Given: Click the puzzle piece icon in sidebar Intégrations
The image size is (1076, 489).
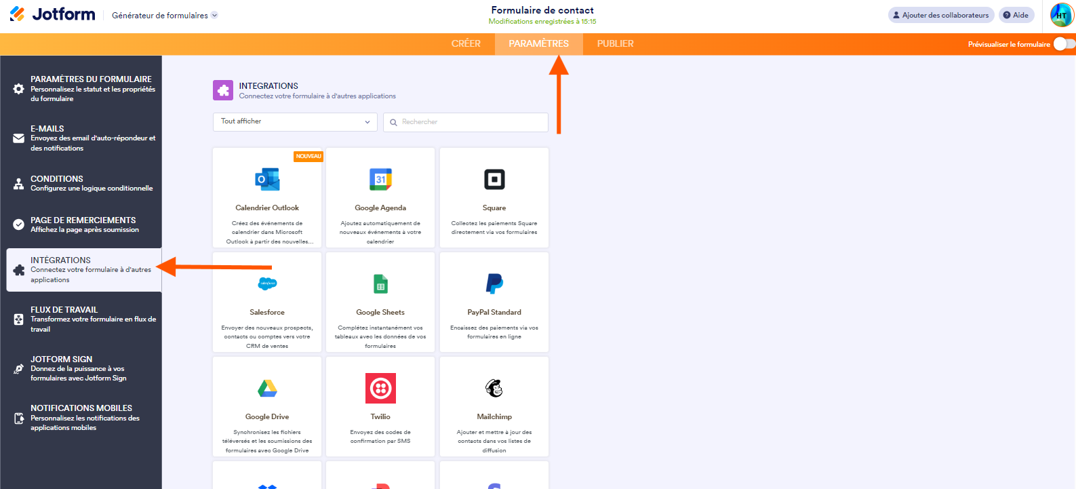Looking at the screenshot, I should click(x=18, y=270).
